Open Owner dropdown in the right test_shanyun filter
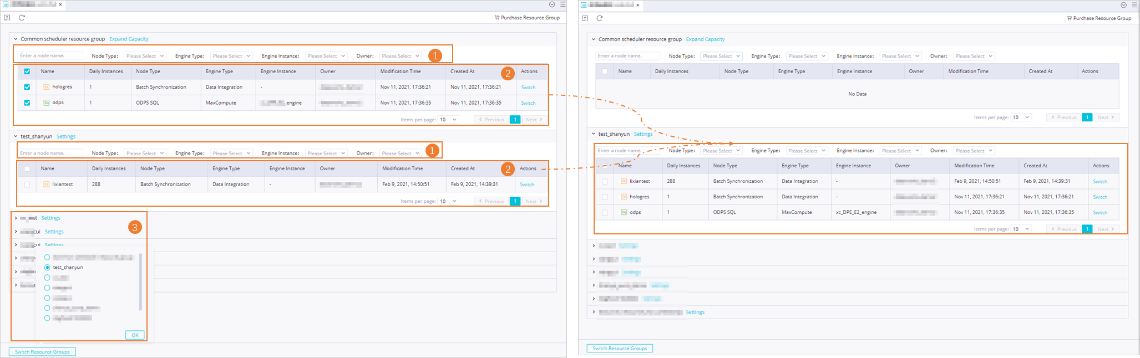Viewport: 1140px width, 358px height. pos(974,151)
